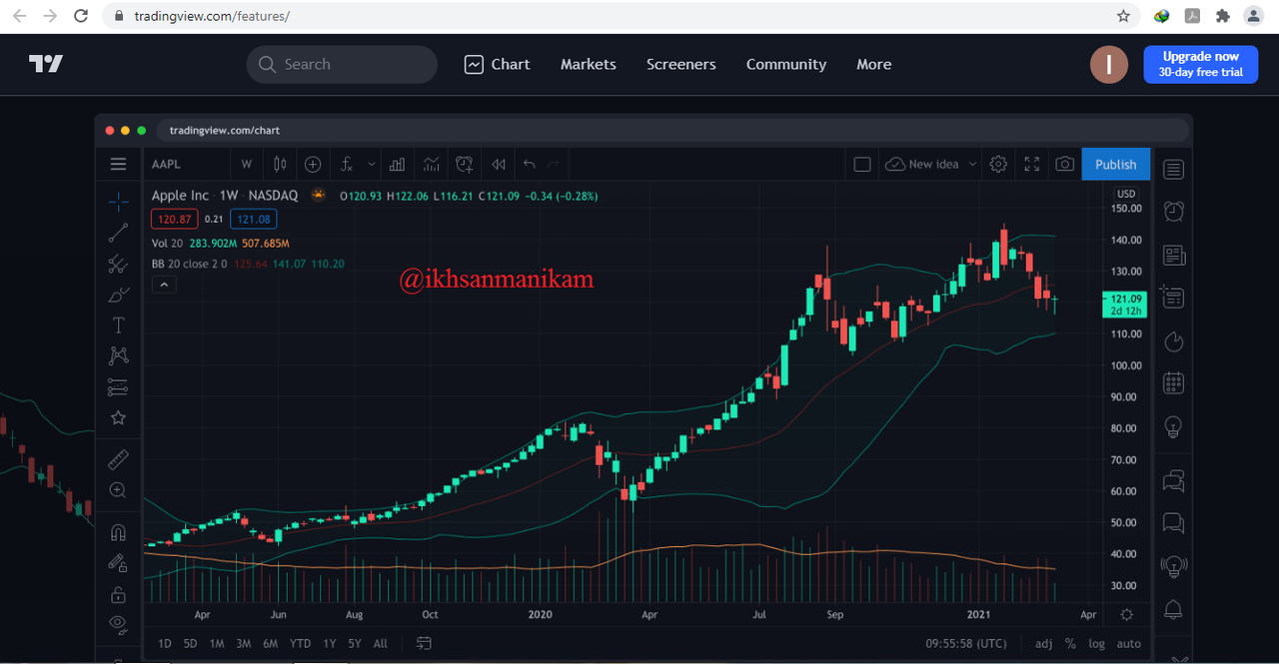
Task: Select the trend line drawing tool
Action: [118, 233]
